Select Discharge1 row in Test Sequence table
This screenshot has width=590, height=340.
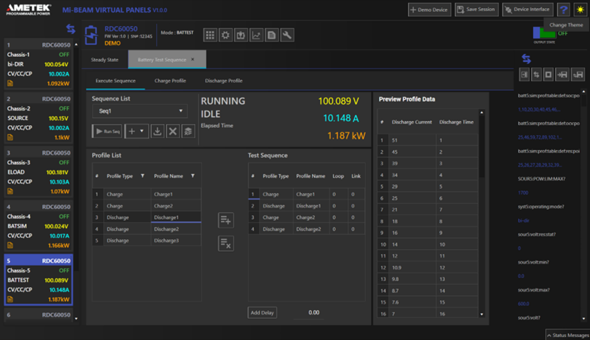click(x=306, y=206)
